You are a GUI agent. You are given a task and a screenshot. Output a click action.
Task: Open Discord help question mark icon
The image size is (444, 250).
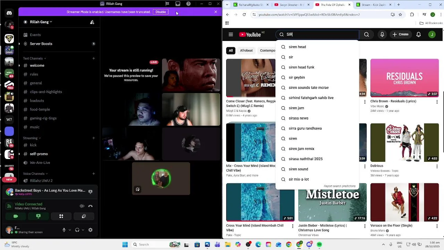(x=188, y=4)
